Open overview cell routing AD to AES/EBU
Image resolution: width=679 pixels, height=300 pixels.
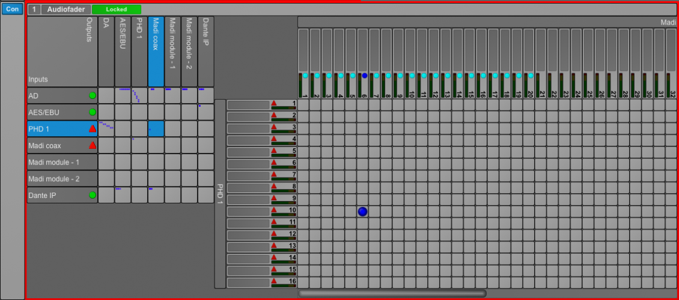[123, 95]
